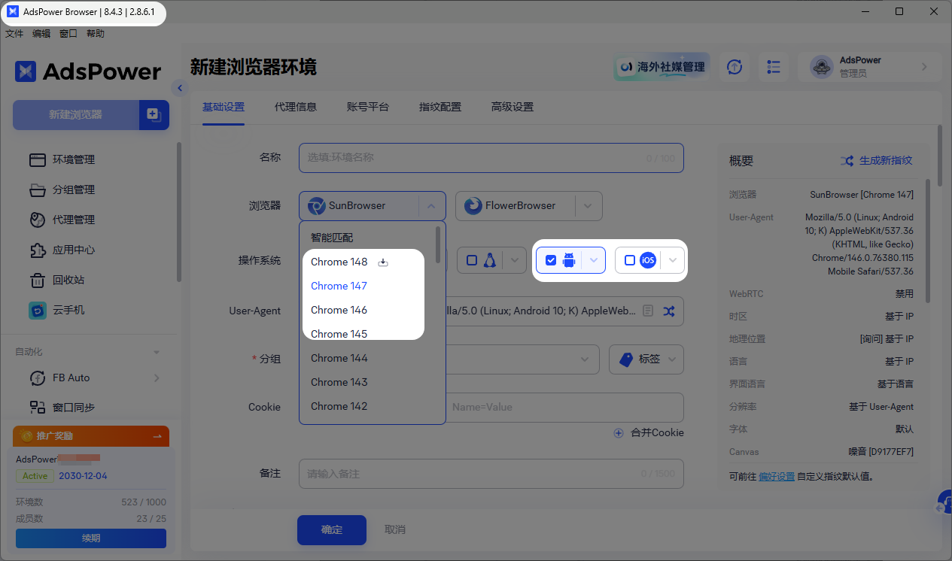Expand the iOS version dropdown arrow

tap(673, 260)
